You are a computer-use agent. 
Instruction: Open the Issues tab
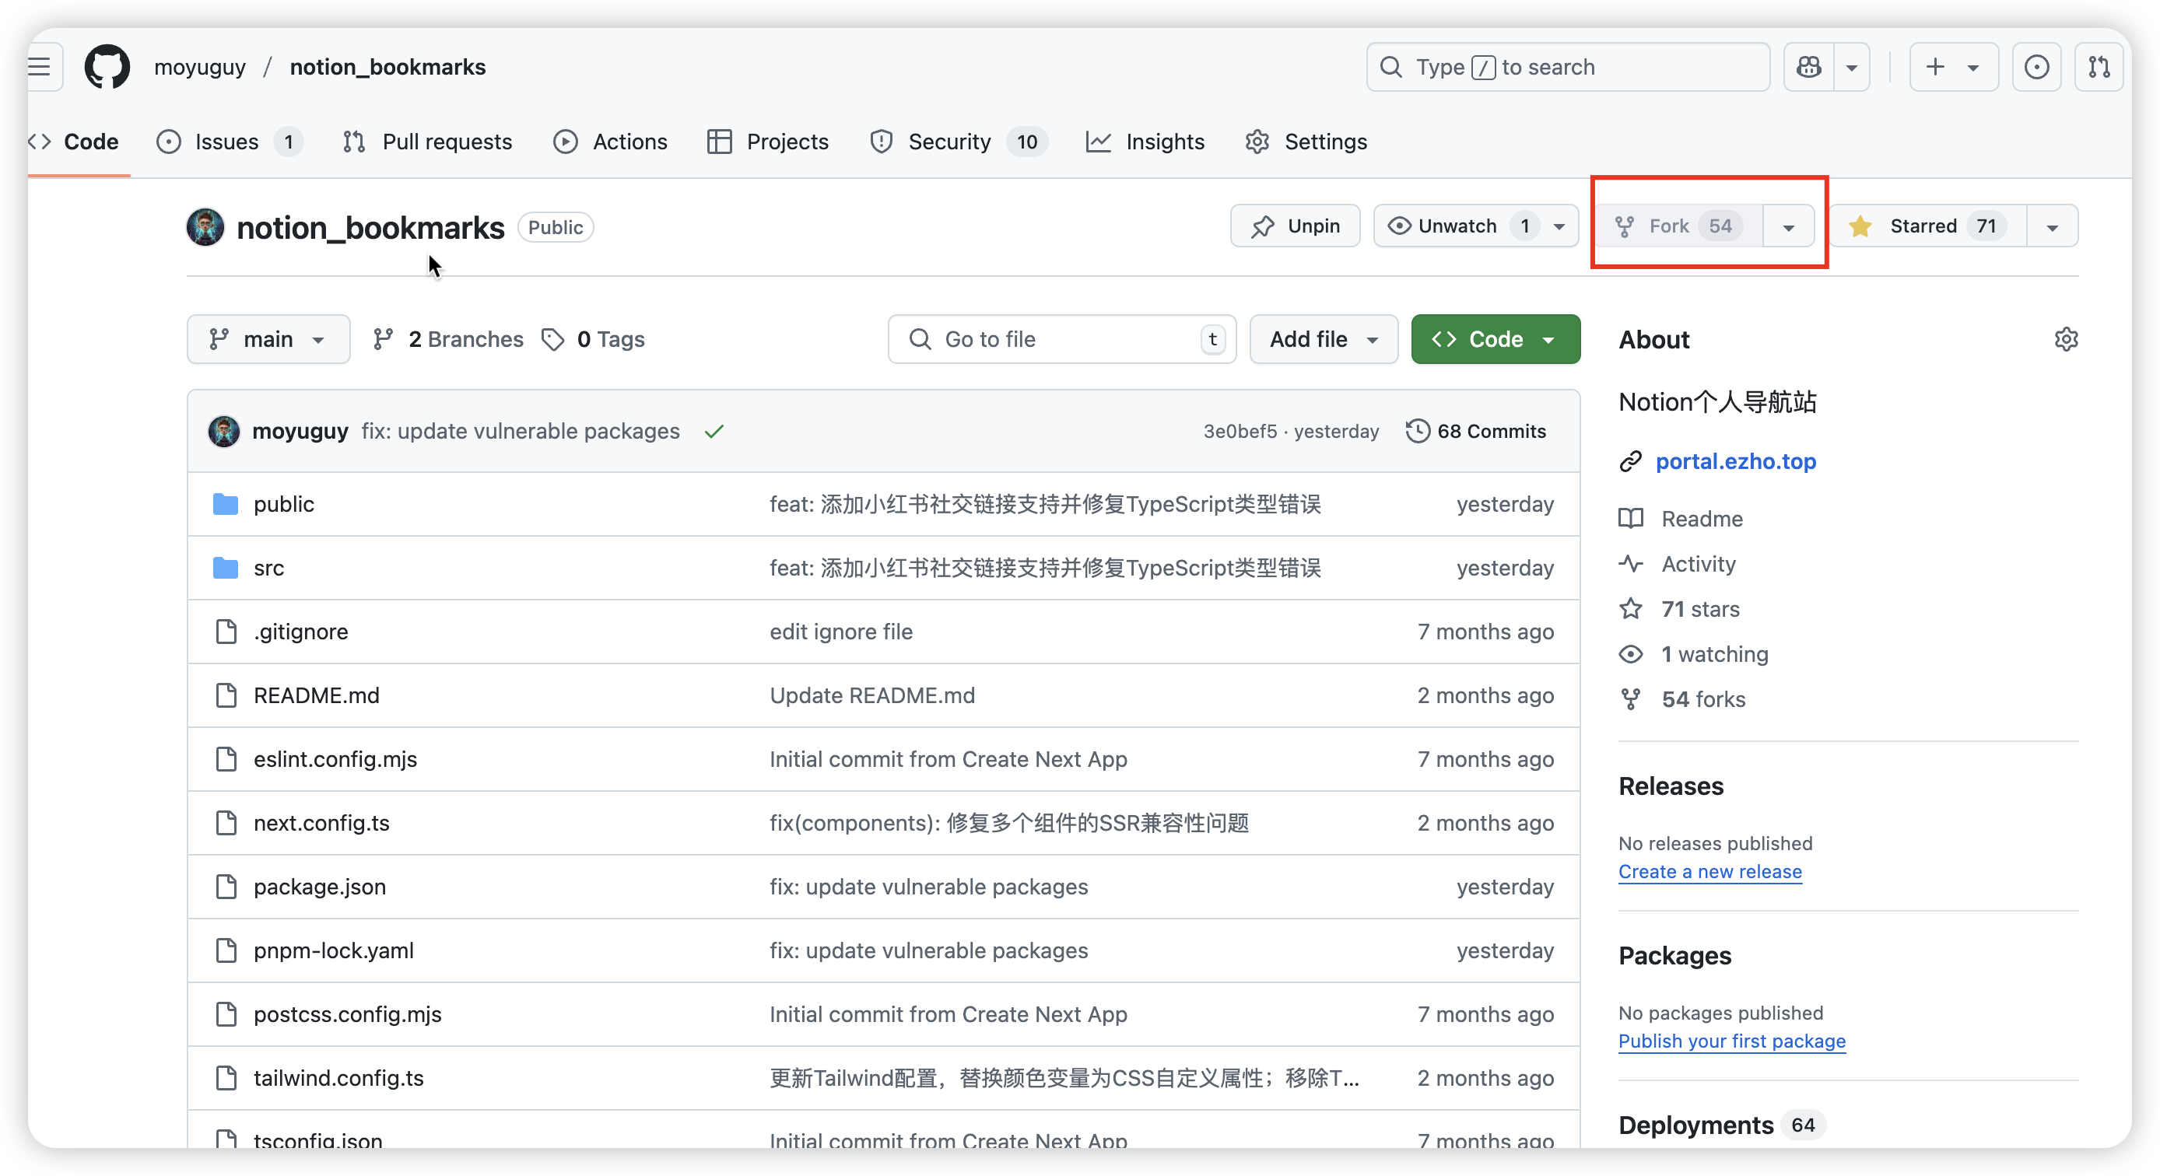229,142
